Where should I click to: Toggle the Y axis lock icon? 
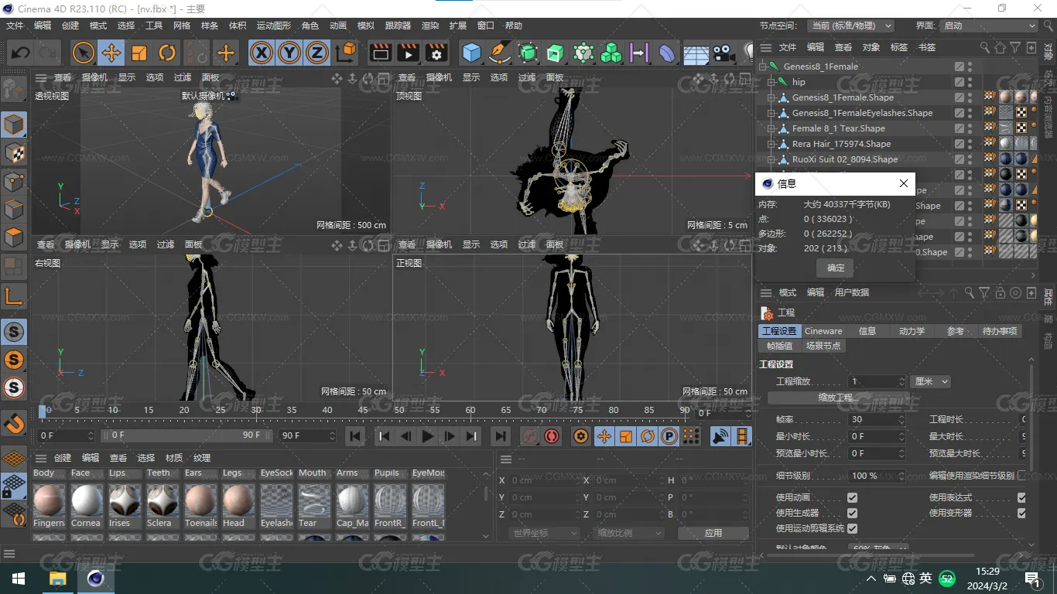coord(289,53)
